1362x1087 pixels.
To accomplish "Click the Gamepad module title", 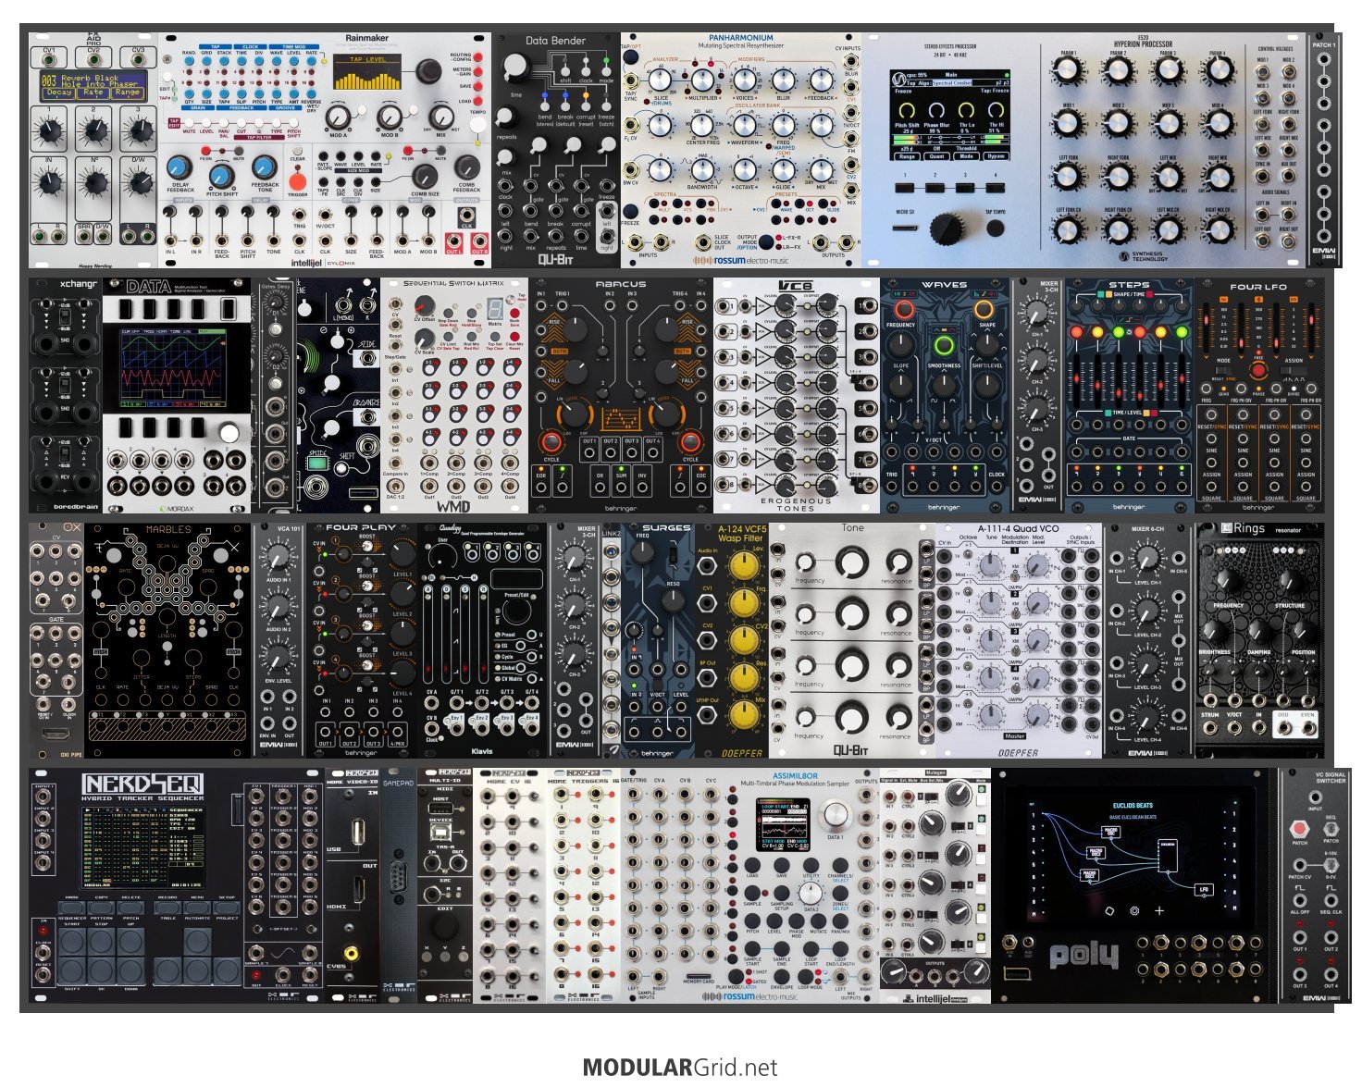I will click(398, 783).
